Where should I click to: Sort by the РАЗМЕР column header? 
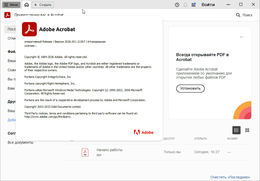(x=232, y=139)
